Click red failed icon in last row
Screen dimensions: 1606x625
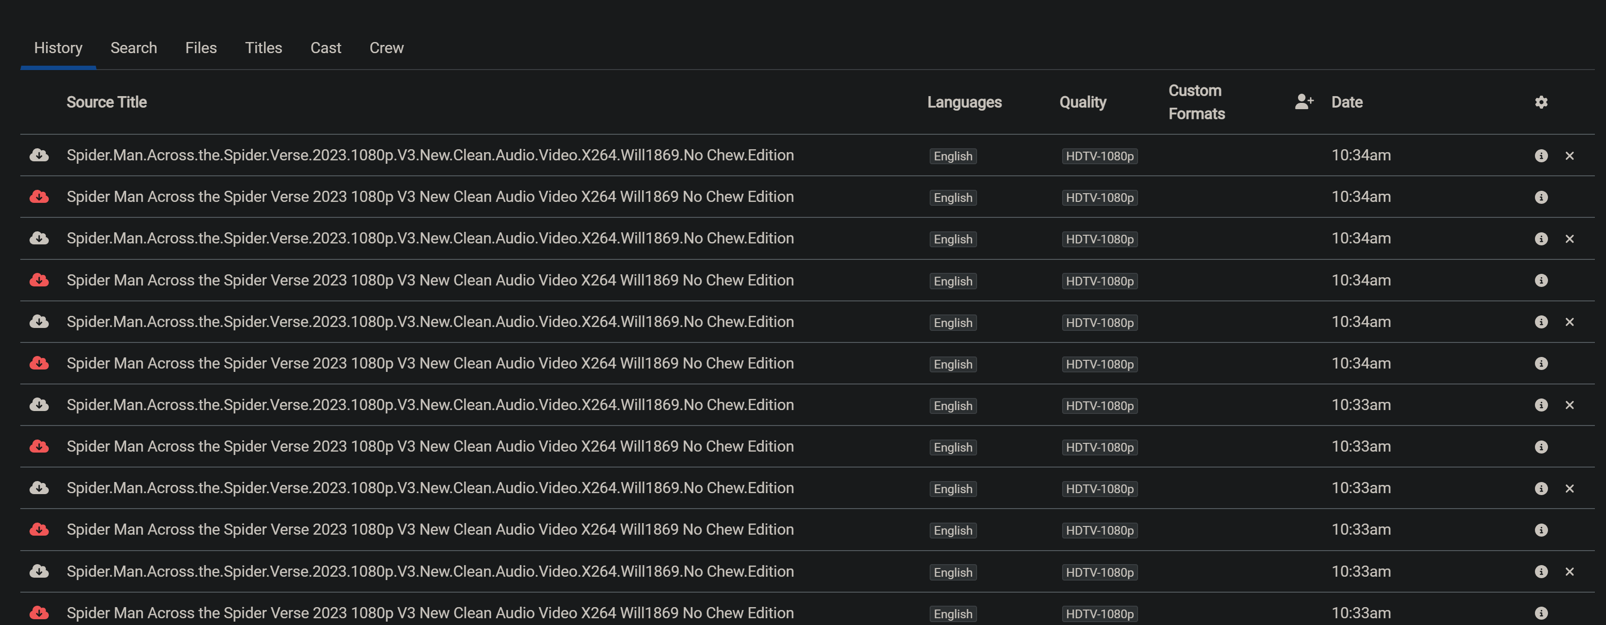click(x=39, y=612)
